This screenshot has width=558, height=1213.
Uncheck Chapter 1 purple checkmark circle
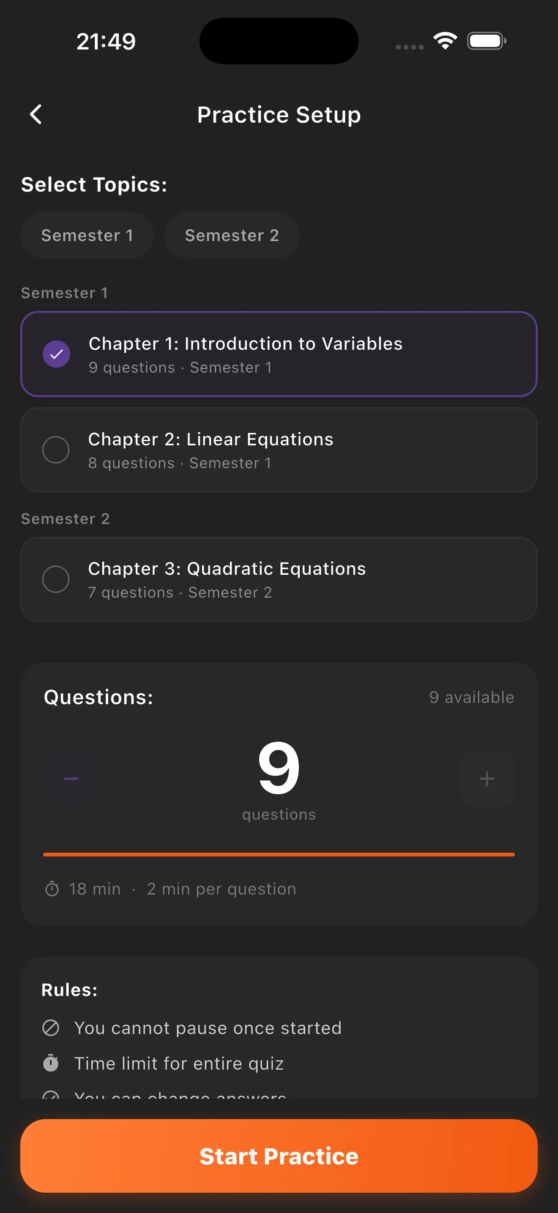(x=57, y=354)
